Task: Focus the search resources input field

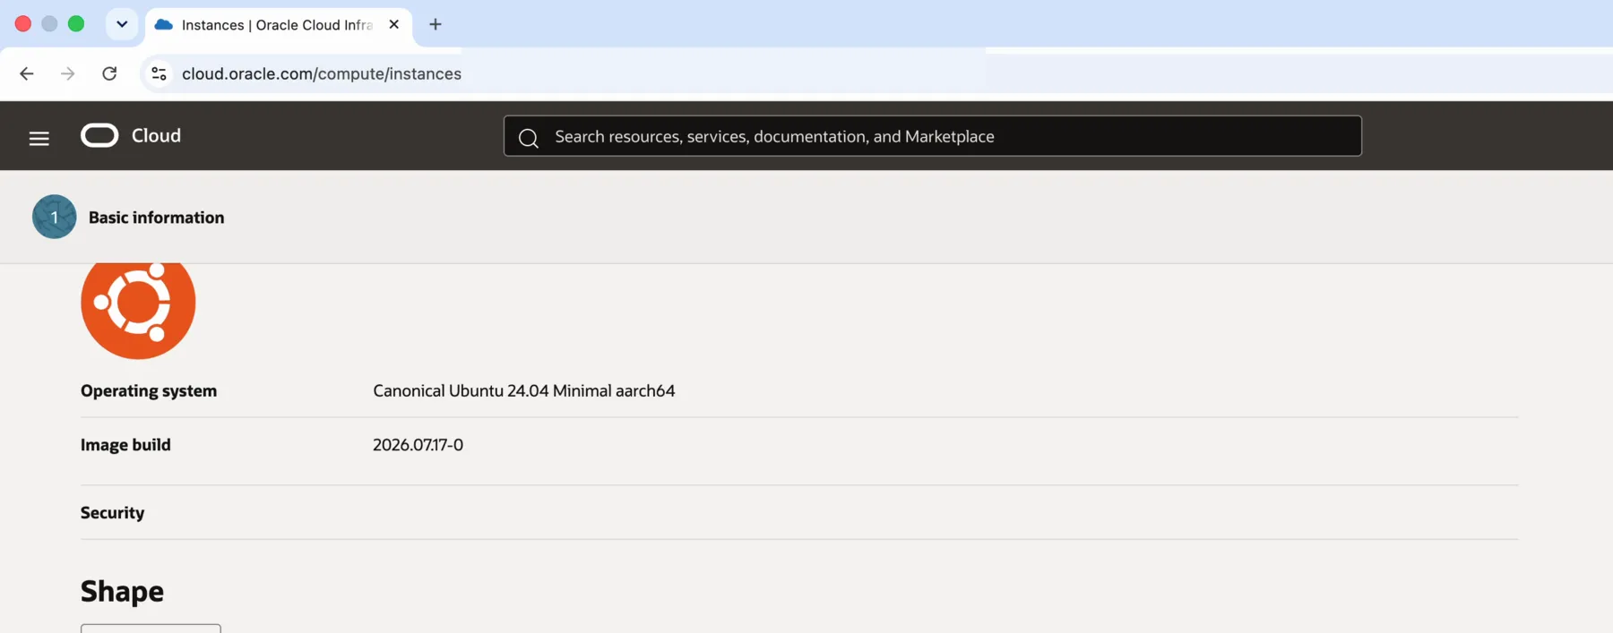Action: tap(932, 136)
